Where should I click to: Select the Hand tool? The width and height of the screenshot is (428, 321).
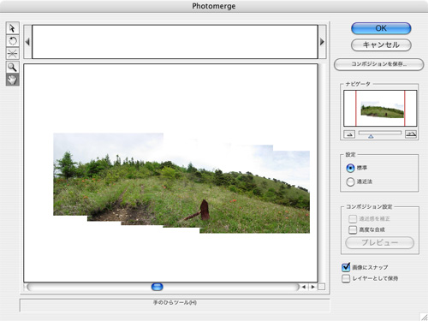click(12, 80)
